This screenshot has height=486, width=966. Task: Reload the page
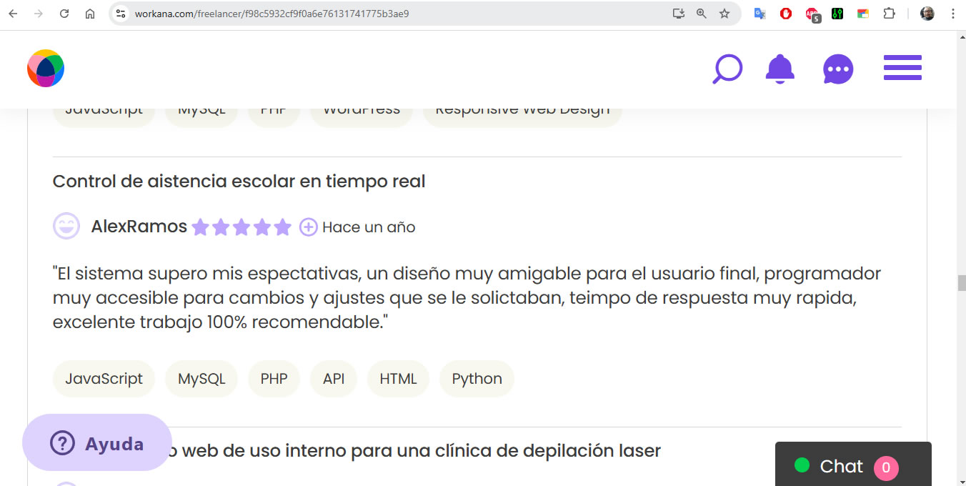click(x=64, y=14)
